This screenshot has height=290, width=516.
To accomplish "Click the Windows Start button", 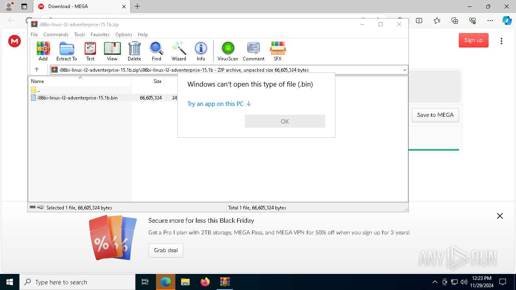I will (10, 282).
